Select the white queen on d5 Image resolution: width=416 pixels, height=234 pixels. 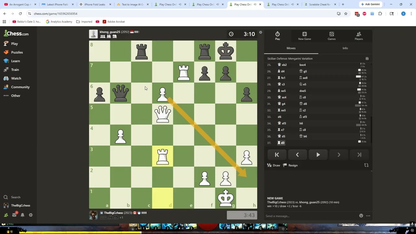[162, 114]
